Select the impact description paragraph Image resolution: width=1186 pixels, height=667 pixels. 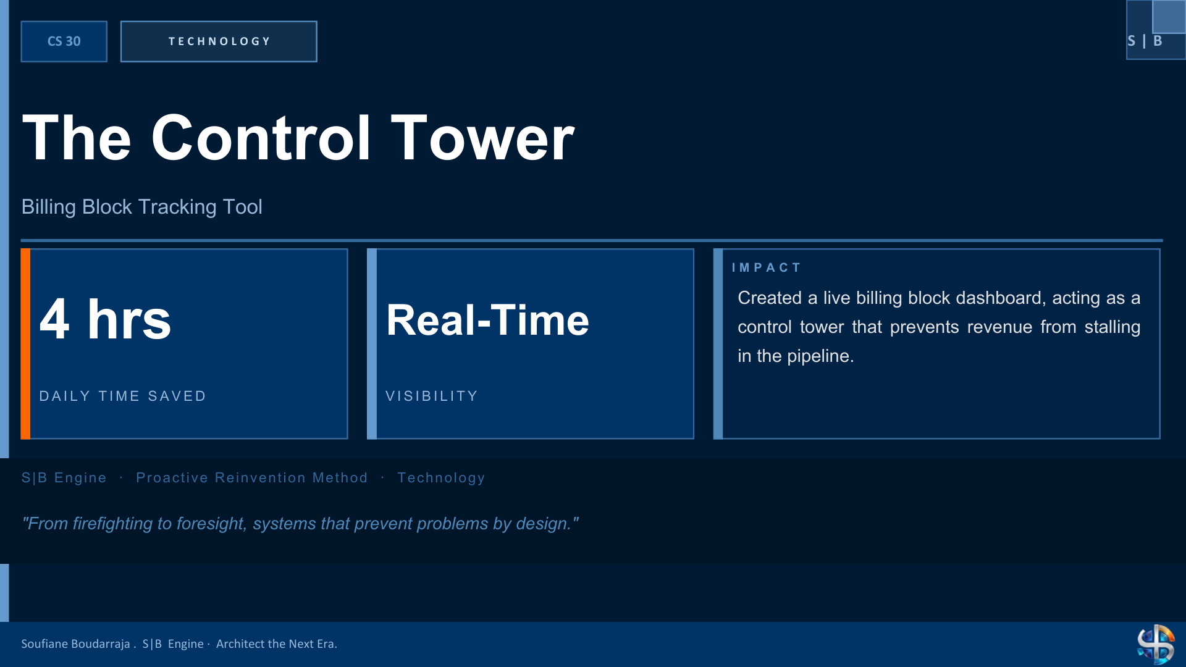939,327
